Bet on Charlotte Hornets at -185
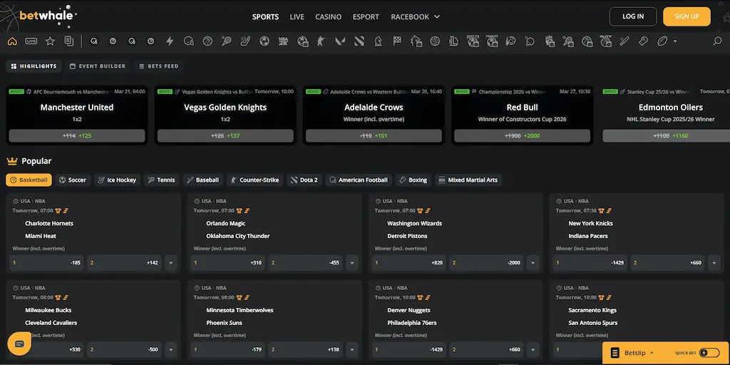Screen dimensions: 730x365 coord(46,262)
